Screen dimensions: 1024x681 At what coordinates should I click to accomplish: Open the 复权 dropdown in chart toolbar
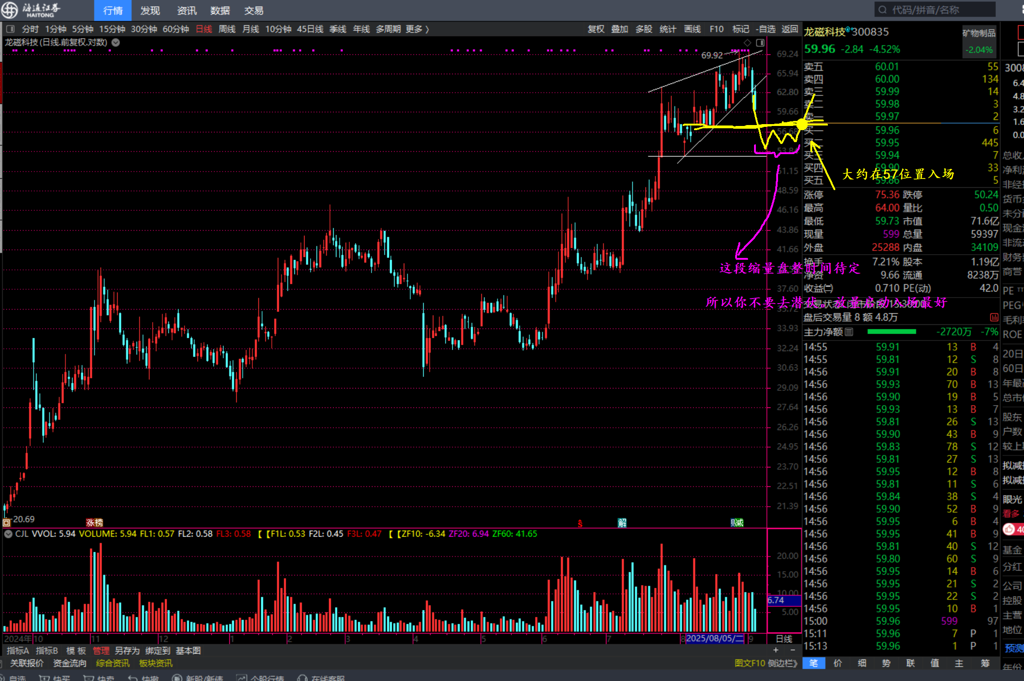pos(596,29)
